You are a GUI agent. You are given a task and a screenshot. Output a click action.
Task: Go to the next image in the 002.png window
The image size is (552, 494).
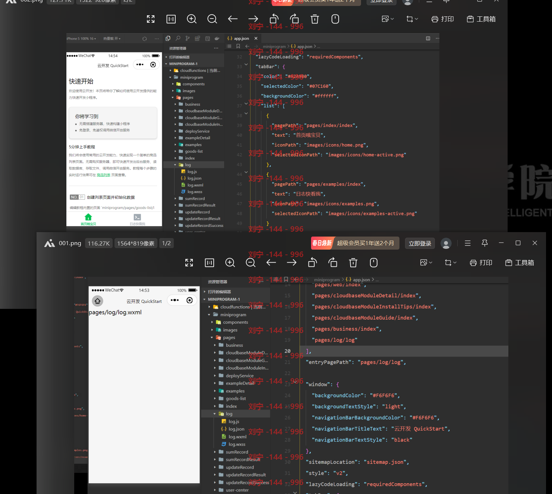253,19
